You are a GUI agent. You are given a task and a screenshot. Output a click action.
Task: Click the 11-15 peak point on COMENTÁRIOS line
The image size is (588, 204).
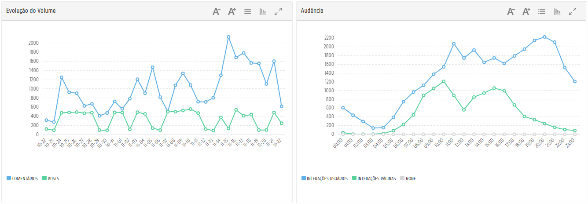(228, 37)
